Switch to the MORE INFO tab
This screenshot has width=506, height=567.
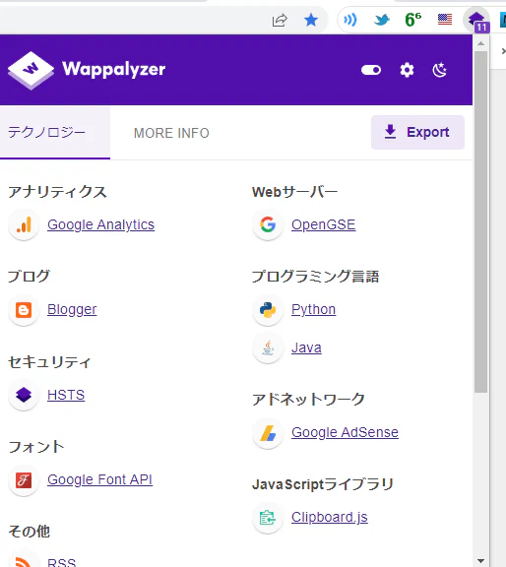[171, 133]
